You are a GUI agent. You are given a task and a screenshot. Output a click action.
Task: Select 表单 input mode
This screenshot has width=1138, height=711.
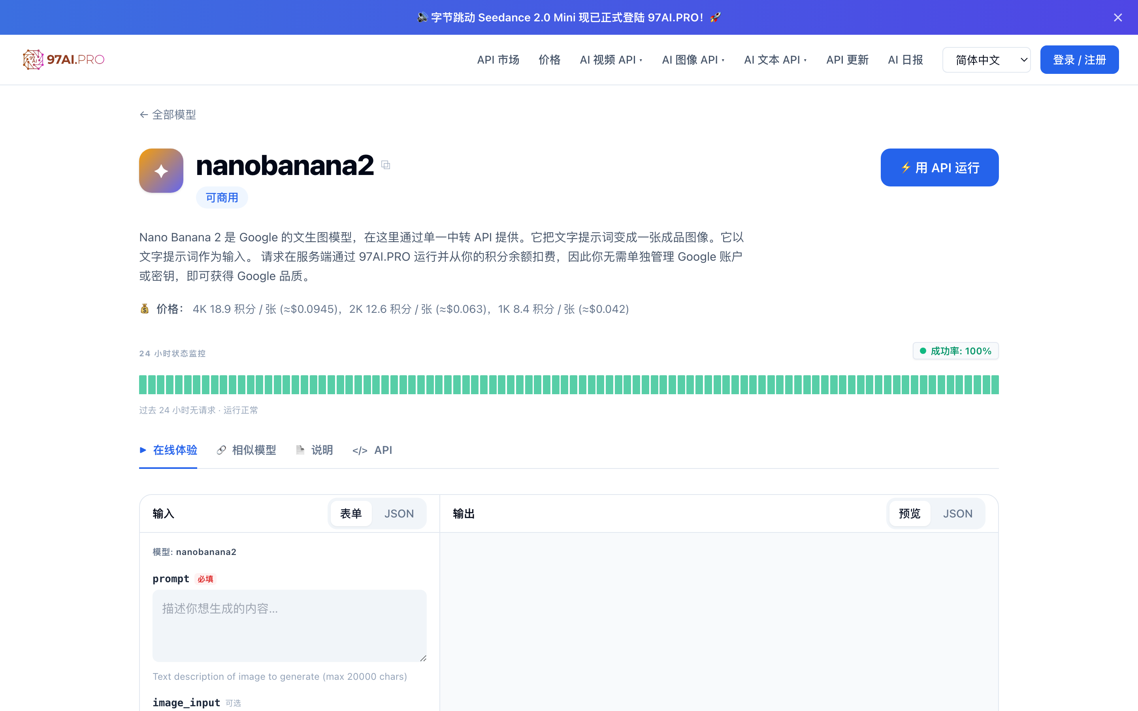tap(351, 513)
